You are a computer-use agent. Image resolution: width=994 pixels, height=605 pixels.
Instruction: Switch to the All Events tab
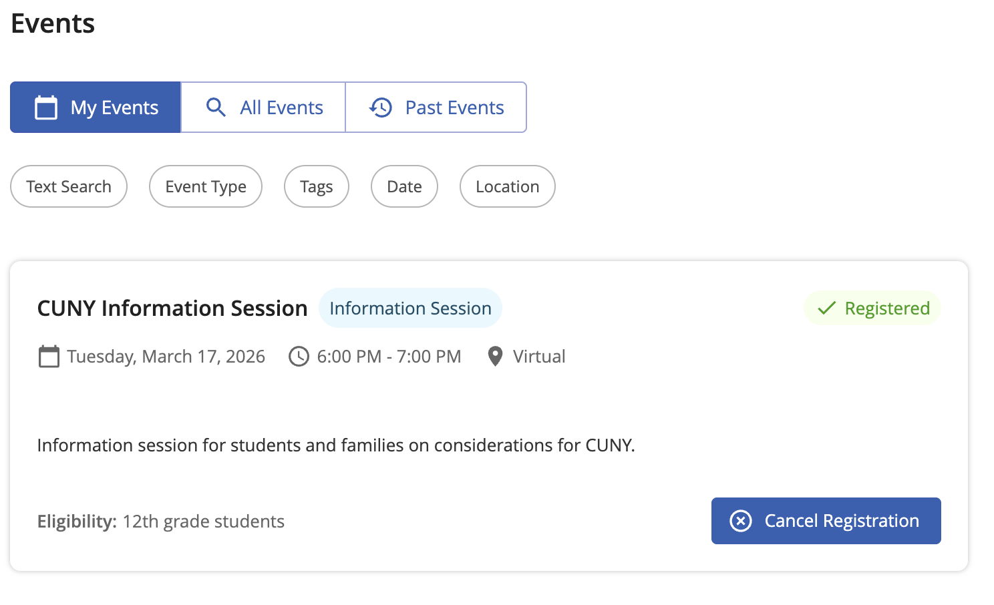pos(263,108)
